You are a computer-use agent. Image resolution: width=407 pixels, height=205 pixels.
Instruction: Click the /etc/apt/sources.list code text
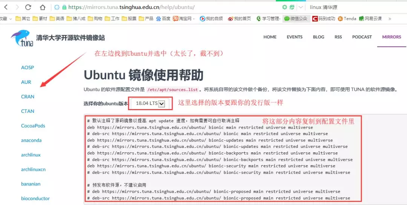point(173,90)
